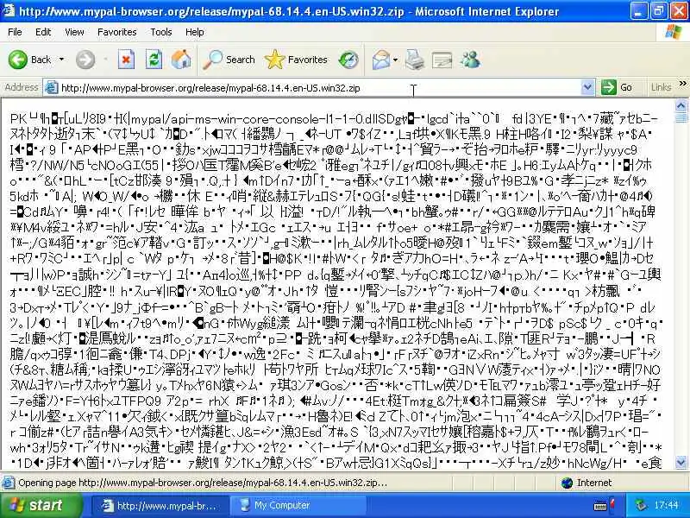
Task: Open the File menu
Action: [15, 32]
